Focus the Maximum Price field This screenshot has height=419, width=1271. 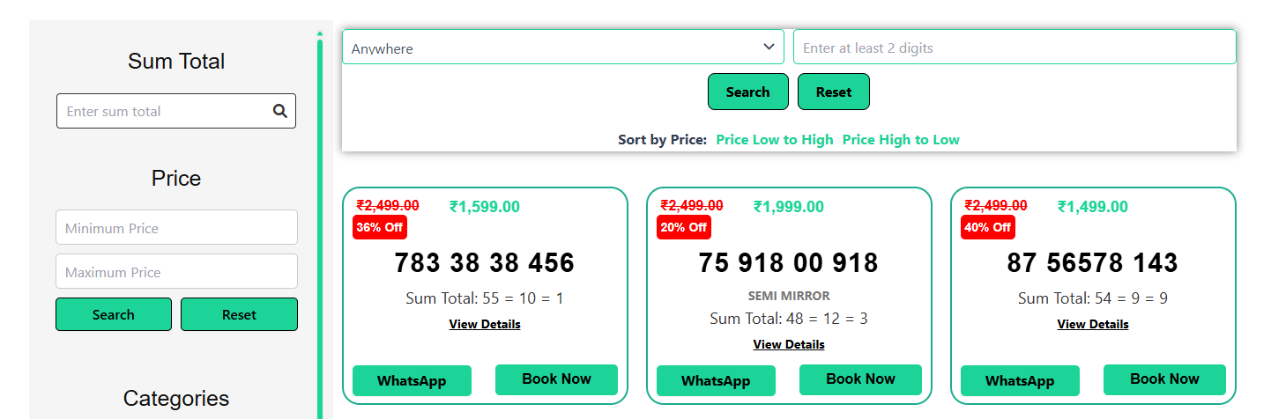tap(176, 272)
